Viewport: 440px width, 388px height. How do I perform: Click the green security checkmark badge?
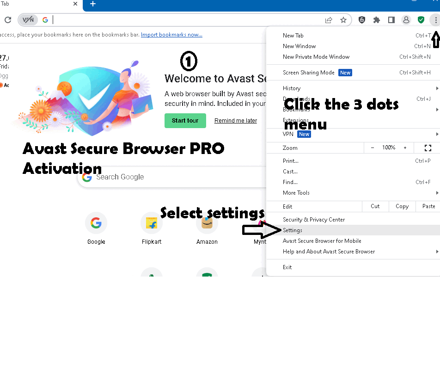click(x=421, y=20)
